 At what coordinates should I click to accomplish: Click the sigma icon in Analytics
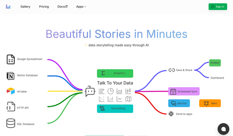pos(103,73)
